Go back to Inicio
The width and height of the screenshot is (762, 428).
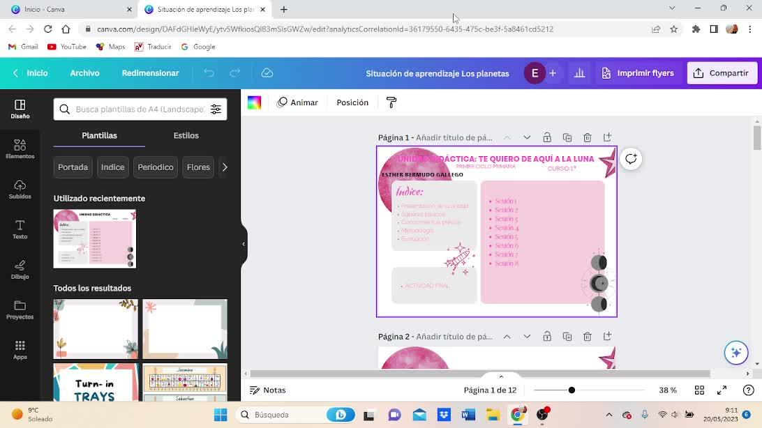click(x=30, y=72)
